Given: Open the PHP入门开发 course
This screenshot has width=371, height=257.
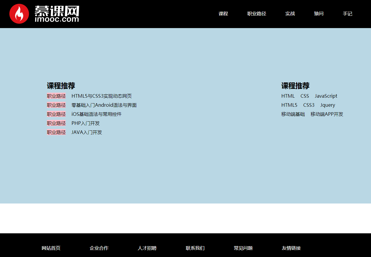Looking at the screenshot, I should (86, 123).
